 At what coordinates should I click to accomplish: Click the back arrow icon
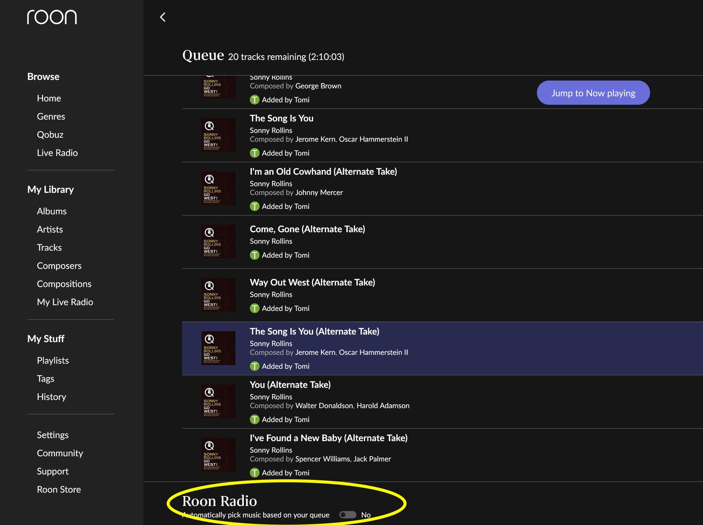coord(163,17)
